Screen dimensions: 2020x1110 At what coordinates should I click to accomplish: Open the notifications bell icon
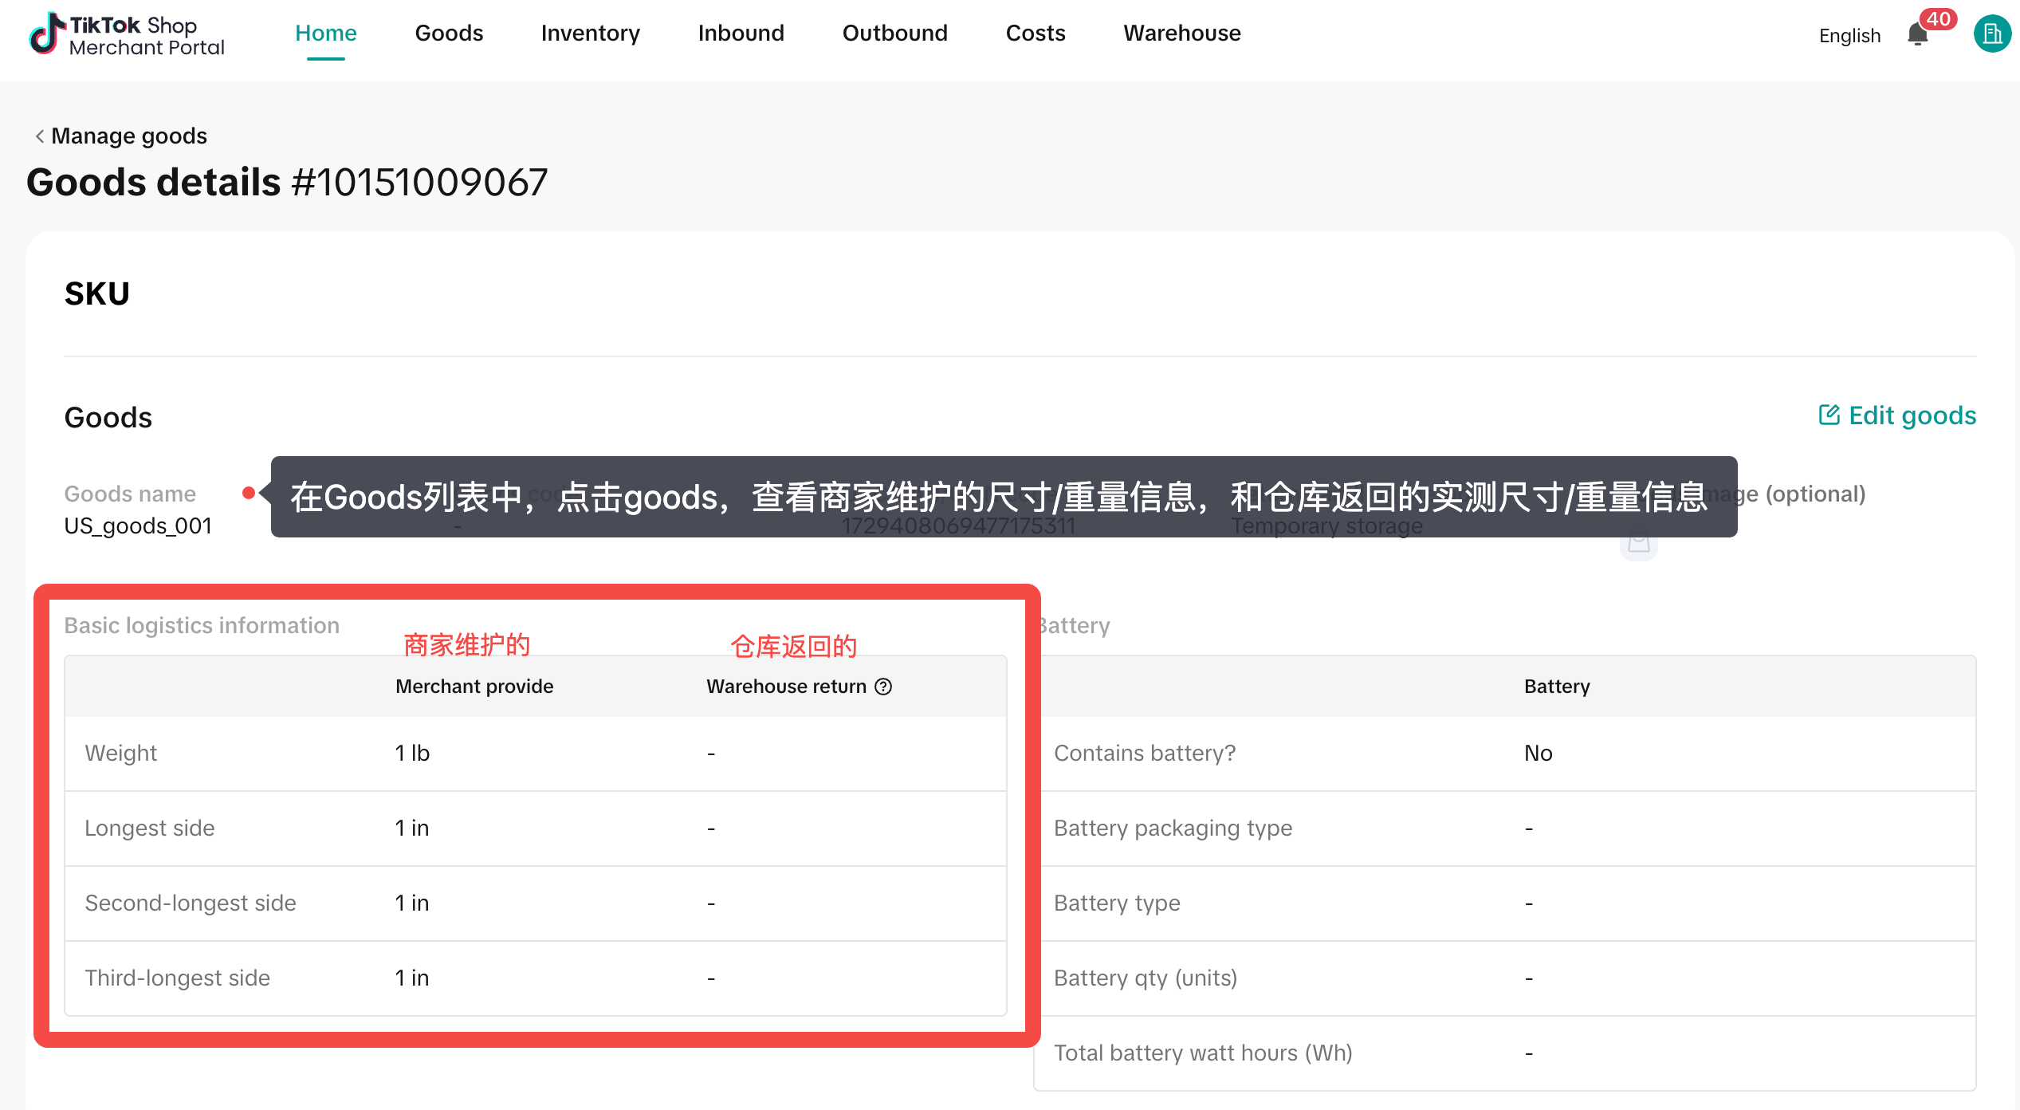pos(1917,35)
